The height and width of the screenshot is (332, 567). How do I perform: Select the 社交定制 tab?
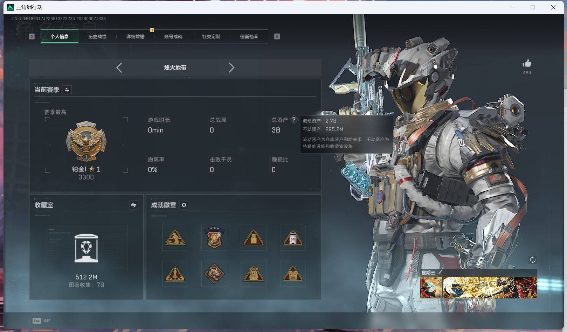click(211, 36)
